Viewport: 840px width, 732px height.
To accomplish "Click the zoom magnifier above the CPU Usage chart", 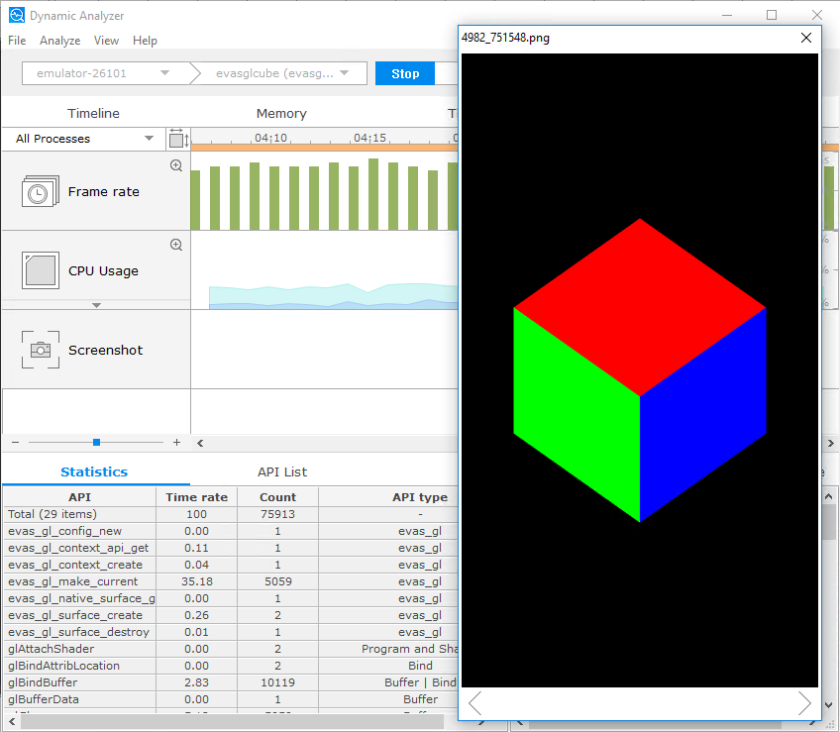I will click(x=175, y=244).
